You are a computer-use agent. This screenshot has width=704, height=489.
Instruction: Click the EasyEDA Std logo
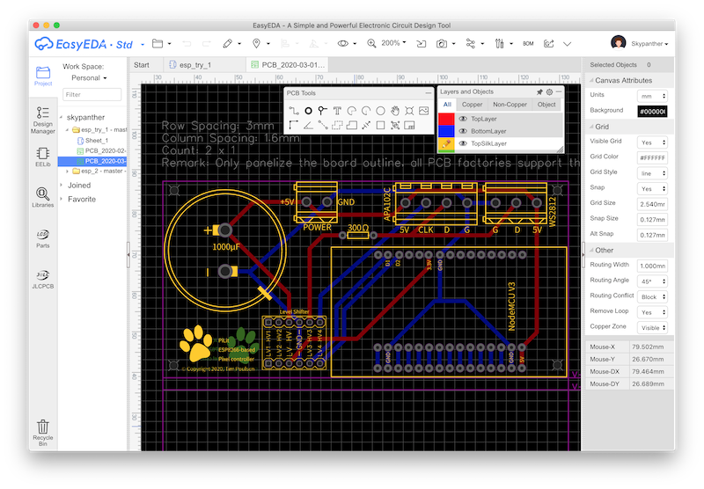[x=84, y=44]
